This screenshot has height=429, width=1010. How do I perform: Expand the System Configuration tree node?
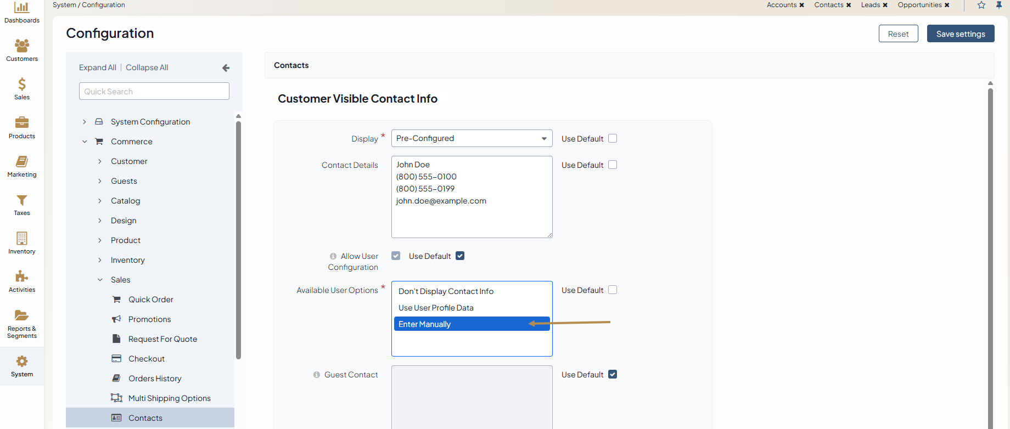pos(85,122)
